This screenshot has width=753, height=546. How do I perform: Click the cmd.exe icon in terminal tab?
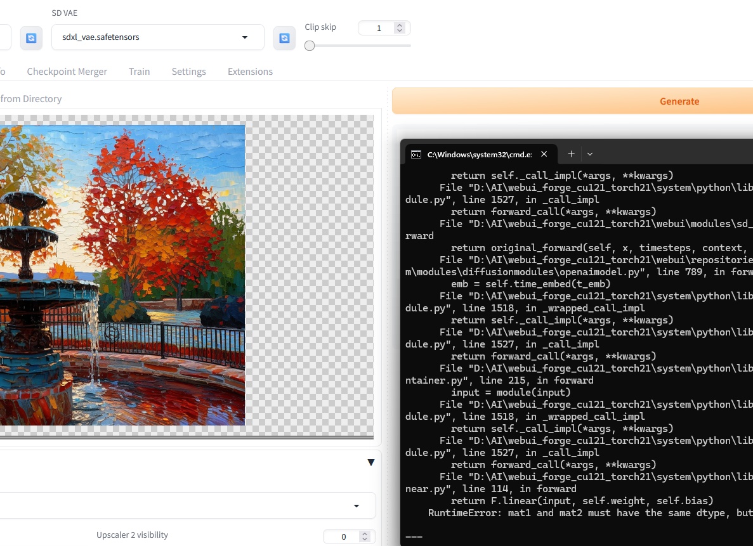click(x=416, y=154)
